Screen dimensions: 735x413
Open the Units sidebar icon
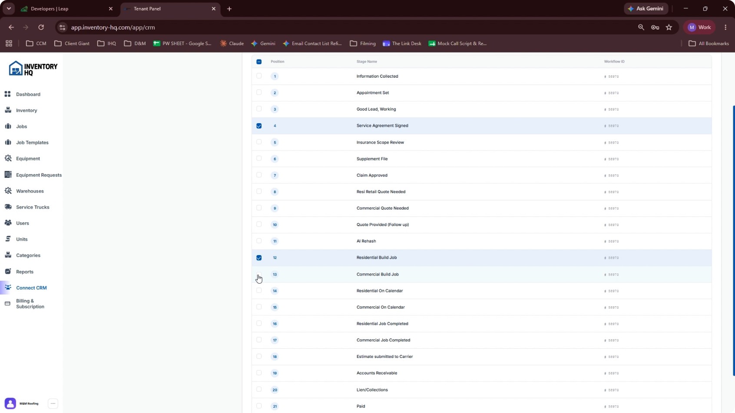pos(8,239)
